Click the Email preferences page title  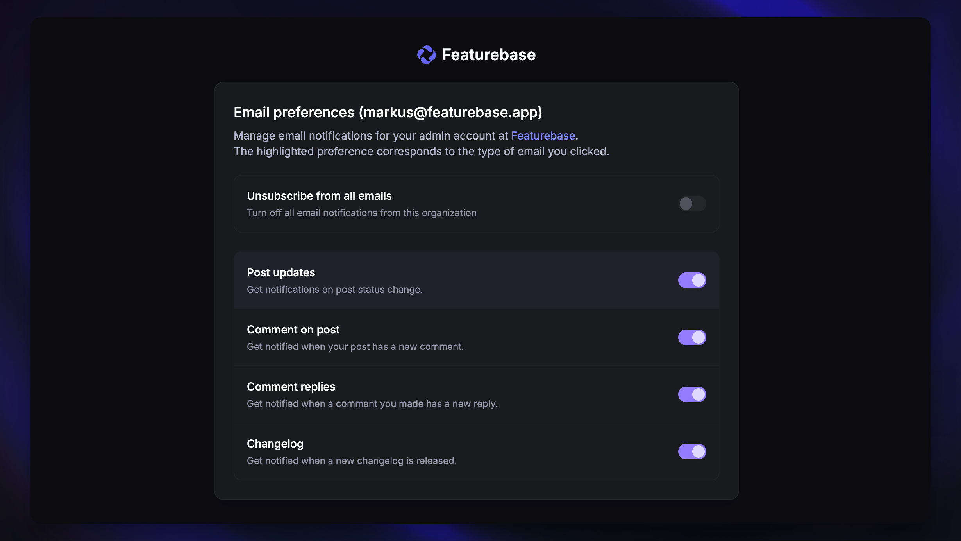pyautogui.click(x=388, y=112)
